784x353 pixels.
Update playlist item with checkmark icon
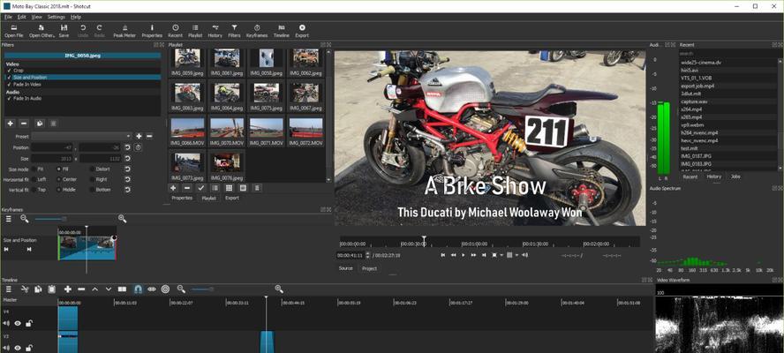pos(201,188)
